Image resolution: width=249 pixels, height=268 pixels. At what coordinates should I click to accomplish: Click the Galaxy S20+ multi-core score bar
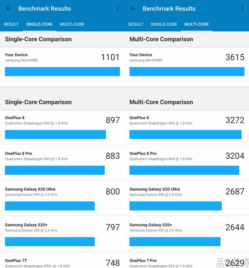(x=175, y=241)
